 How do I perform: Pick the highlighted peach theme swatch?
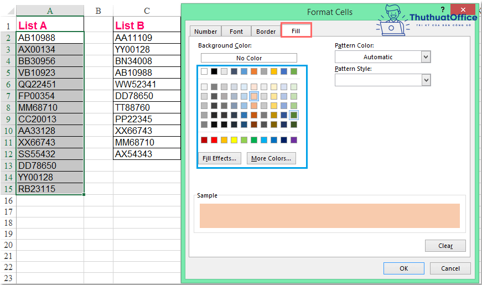pyautogui.click(x=254, y=96)
